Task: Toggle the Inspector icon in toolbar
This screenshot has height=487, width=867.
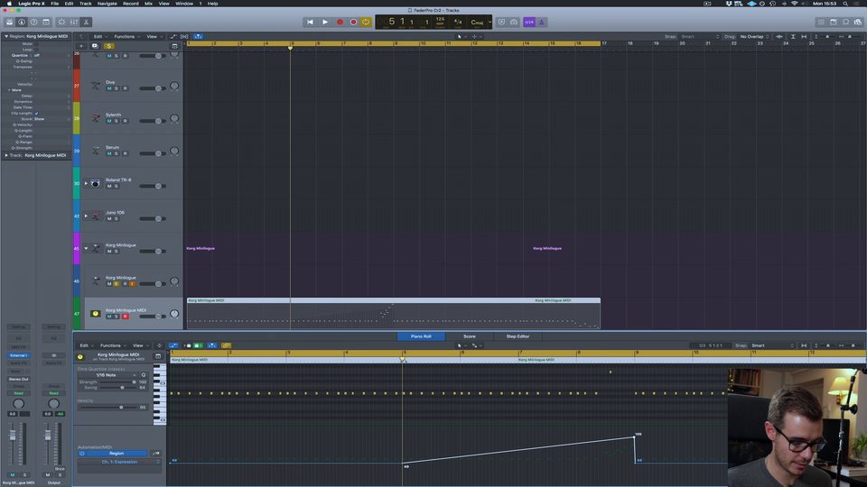Action: (22, 22)
